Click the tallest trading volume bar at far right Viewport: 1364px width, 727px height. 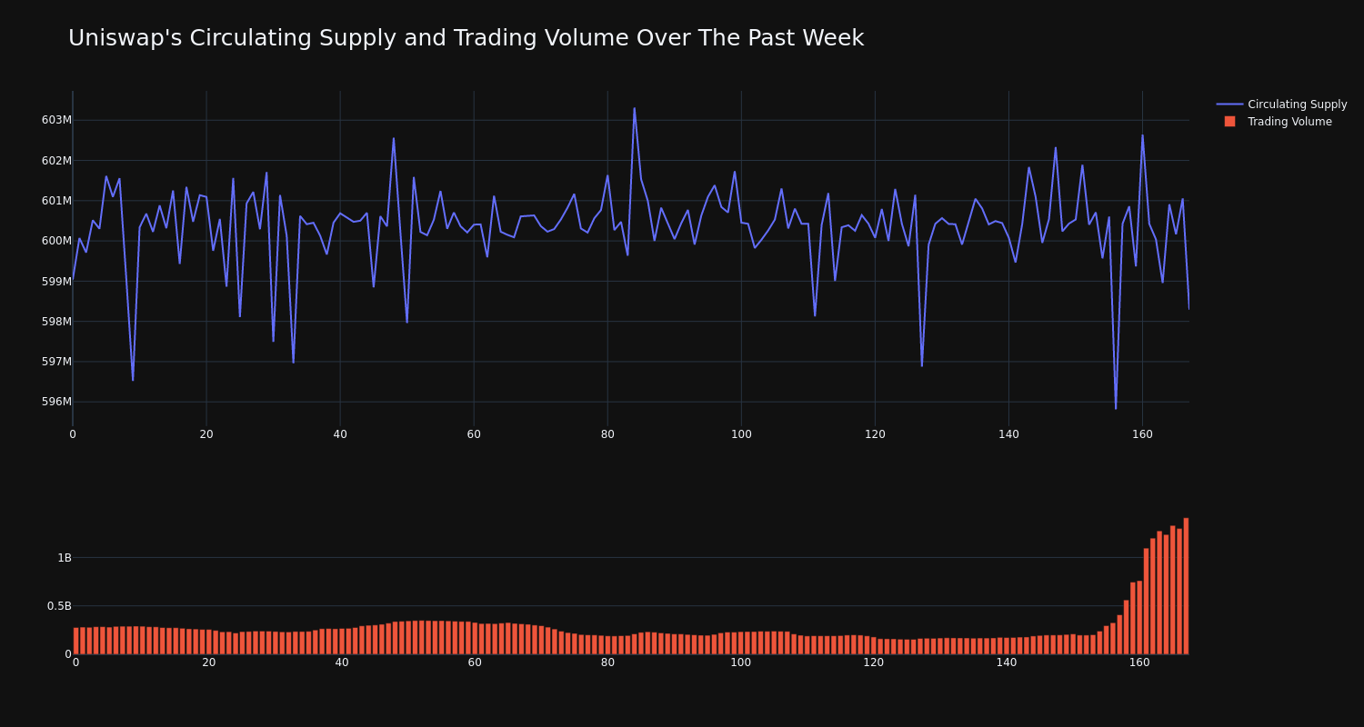click(1186, 586)
